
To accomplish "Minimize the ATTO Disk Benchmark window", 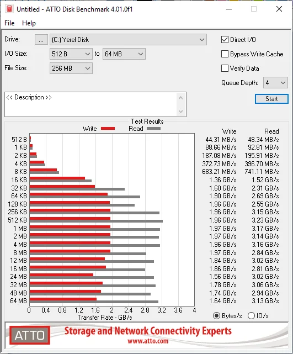I will 229,9.
